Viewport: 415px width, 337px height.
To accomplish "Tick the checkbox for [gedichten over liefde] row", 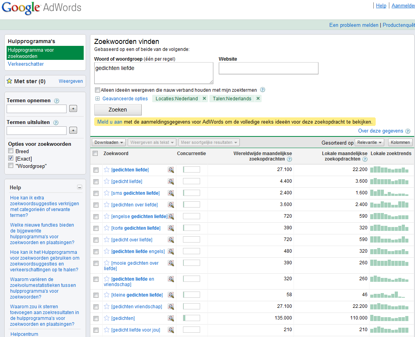I will pos(96,205).
